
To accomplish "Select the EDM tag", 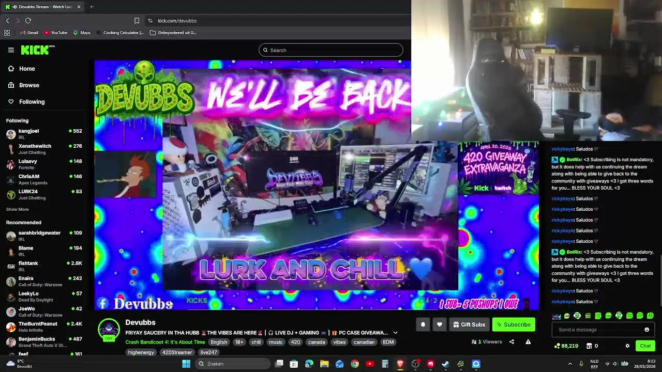I will click(x=388, y=342).
